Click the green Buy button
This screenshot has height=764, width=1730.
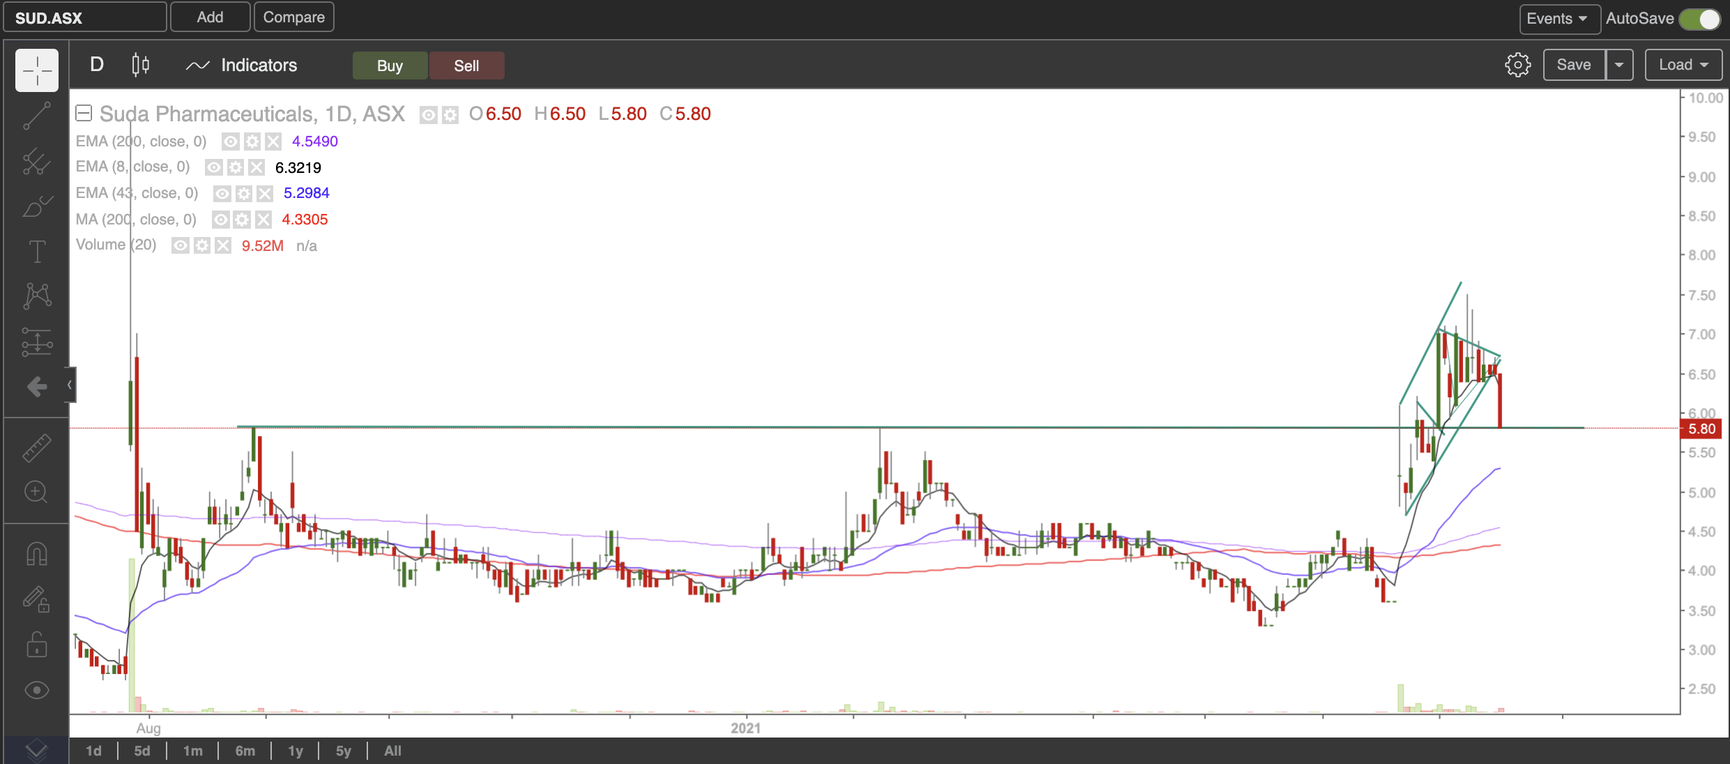[x=390, y=66]
